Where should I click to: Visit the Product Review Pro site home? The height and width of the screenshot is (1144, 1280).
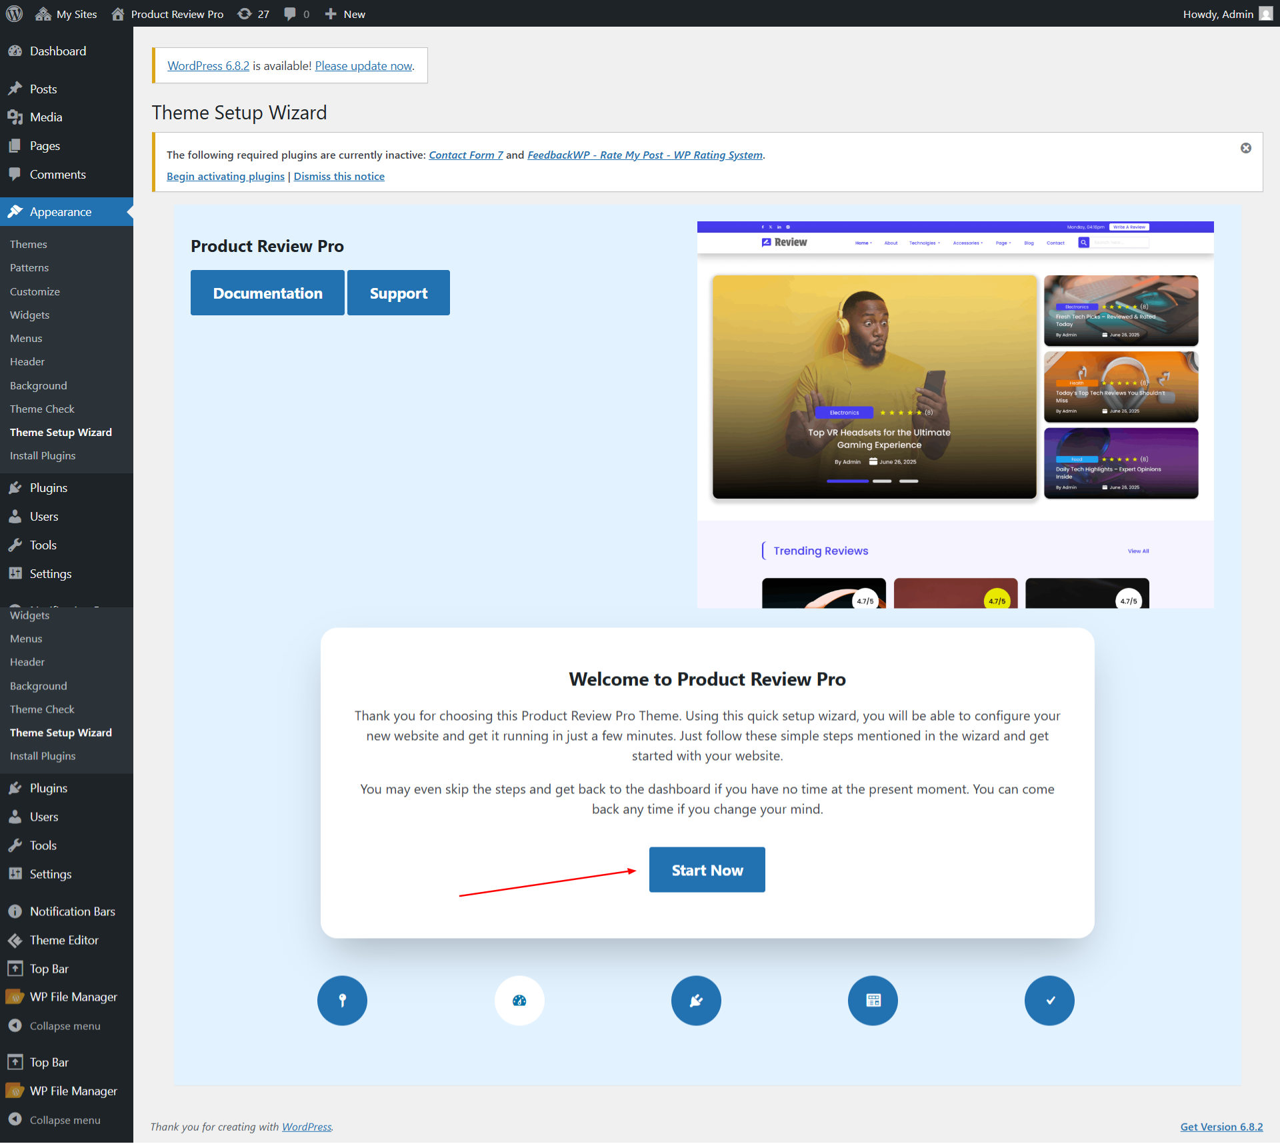[x=167, y=14]
